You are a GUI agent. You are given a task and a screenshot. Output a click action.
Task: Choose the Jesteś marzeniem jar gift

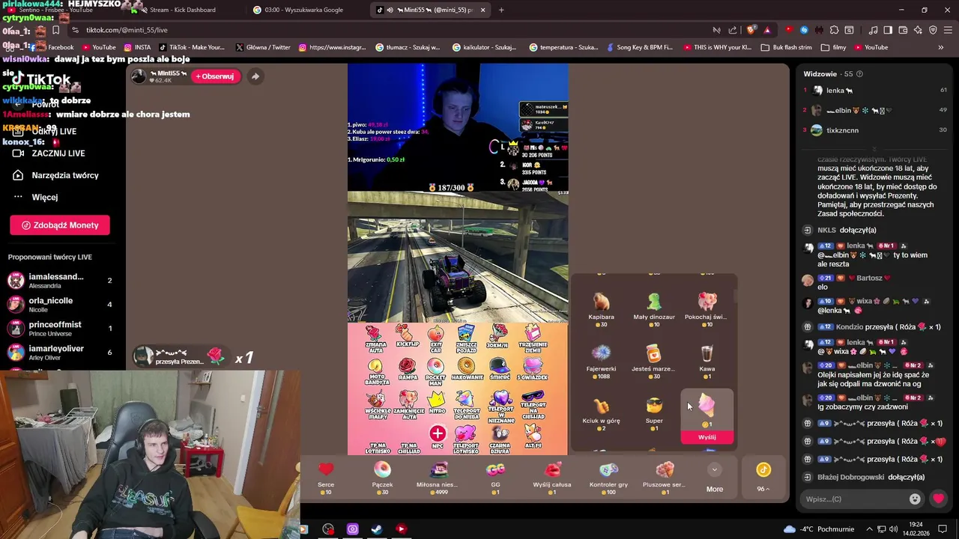[x=654, y=361]
